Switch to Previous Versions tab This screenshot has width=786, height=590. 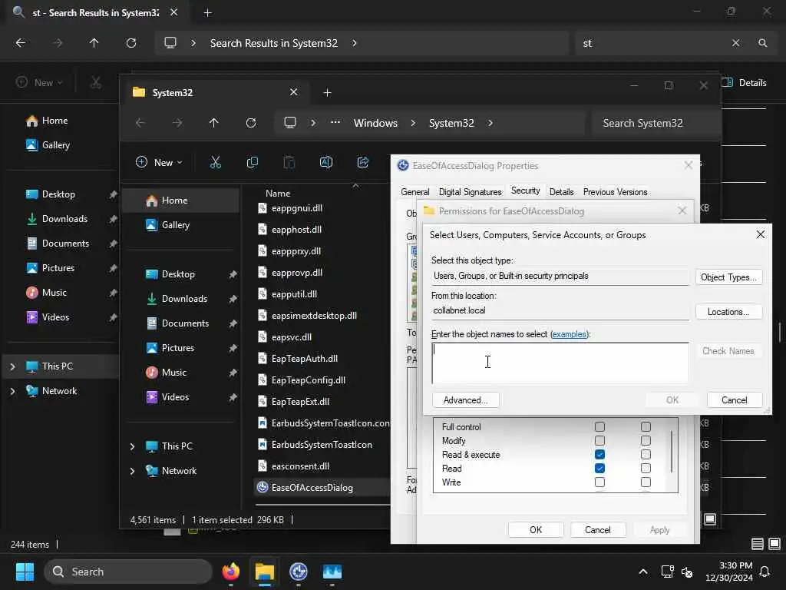615,191
